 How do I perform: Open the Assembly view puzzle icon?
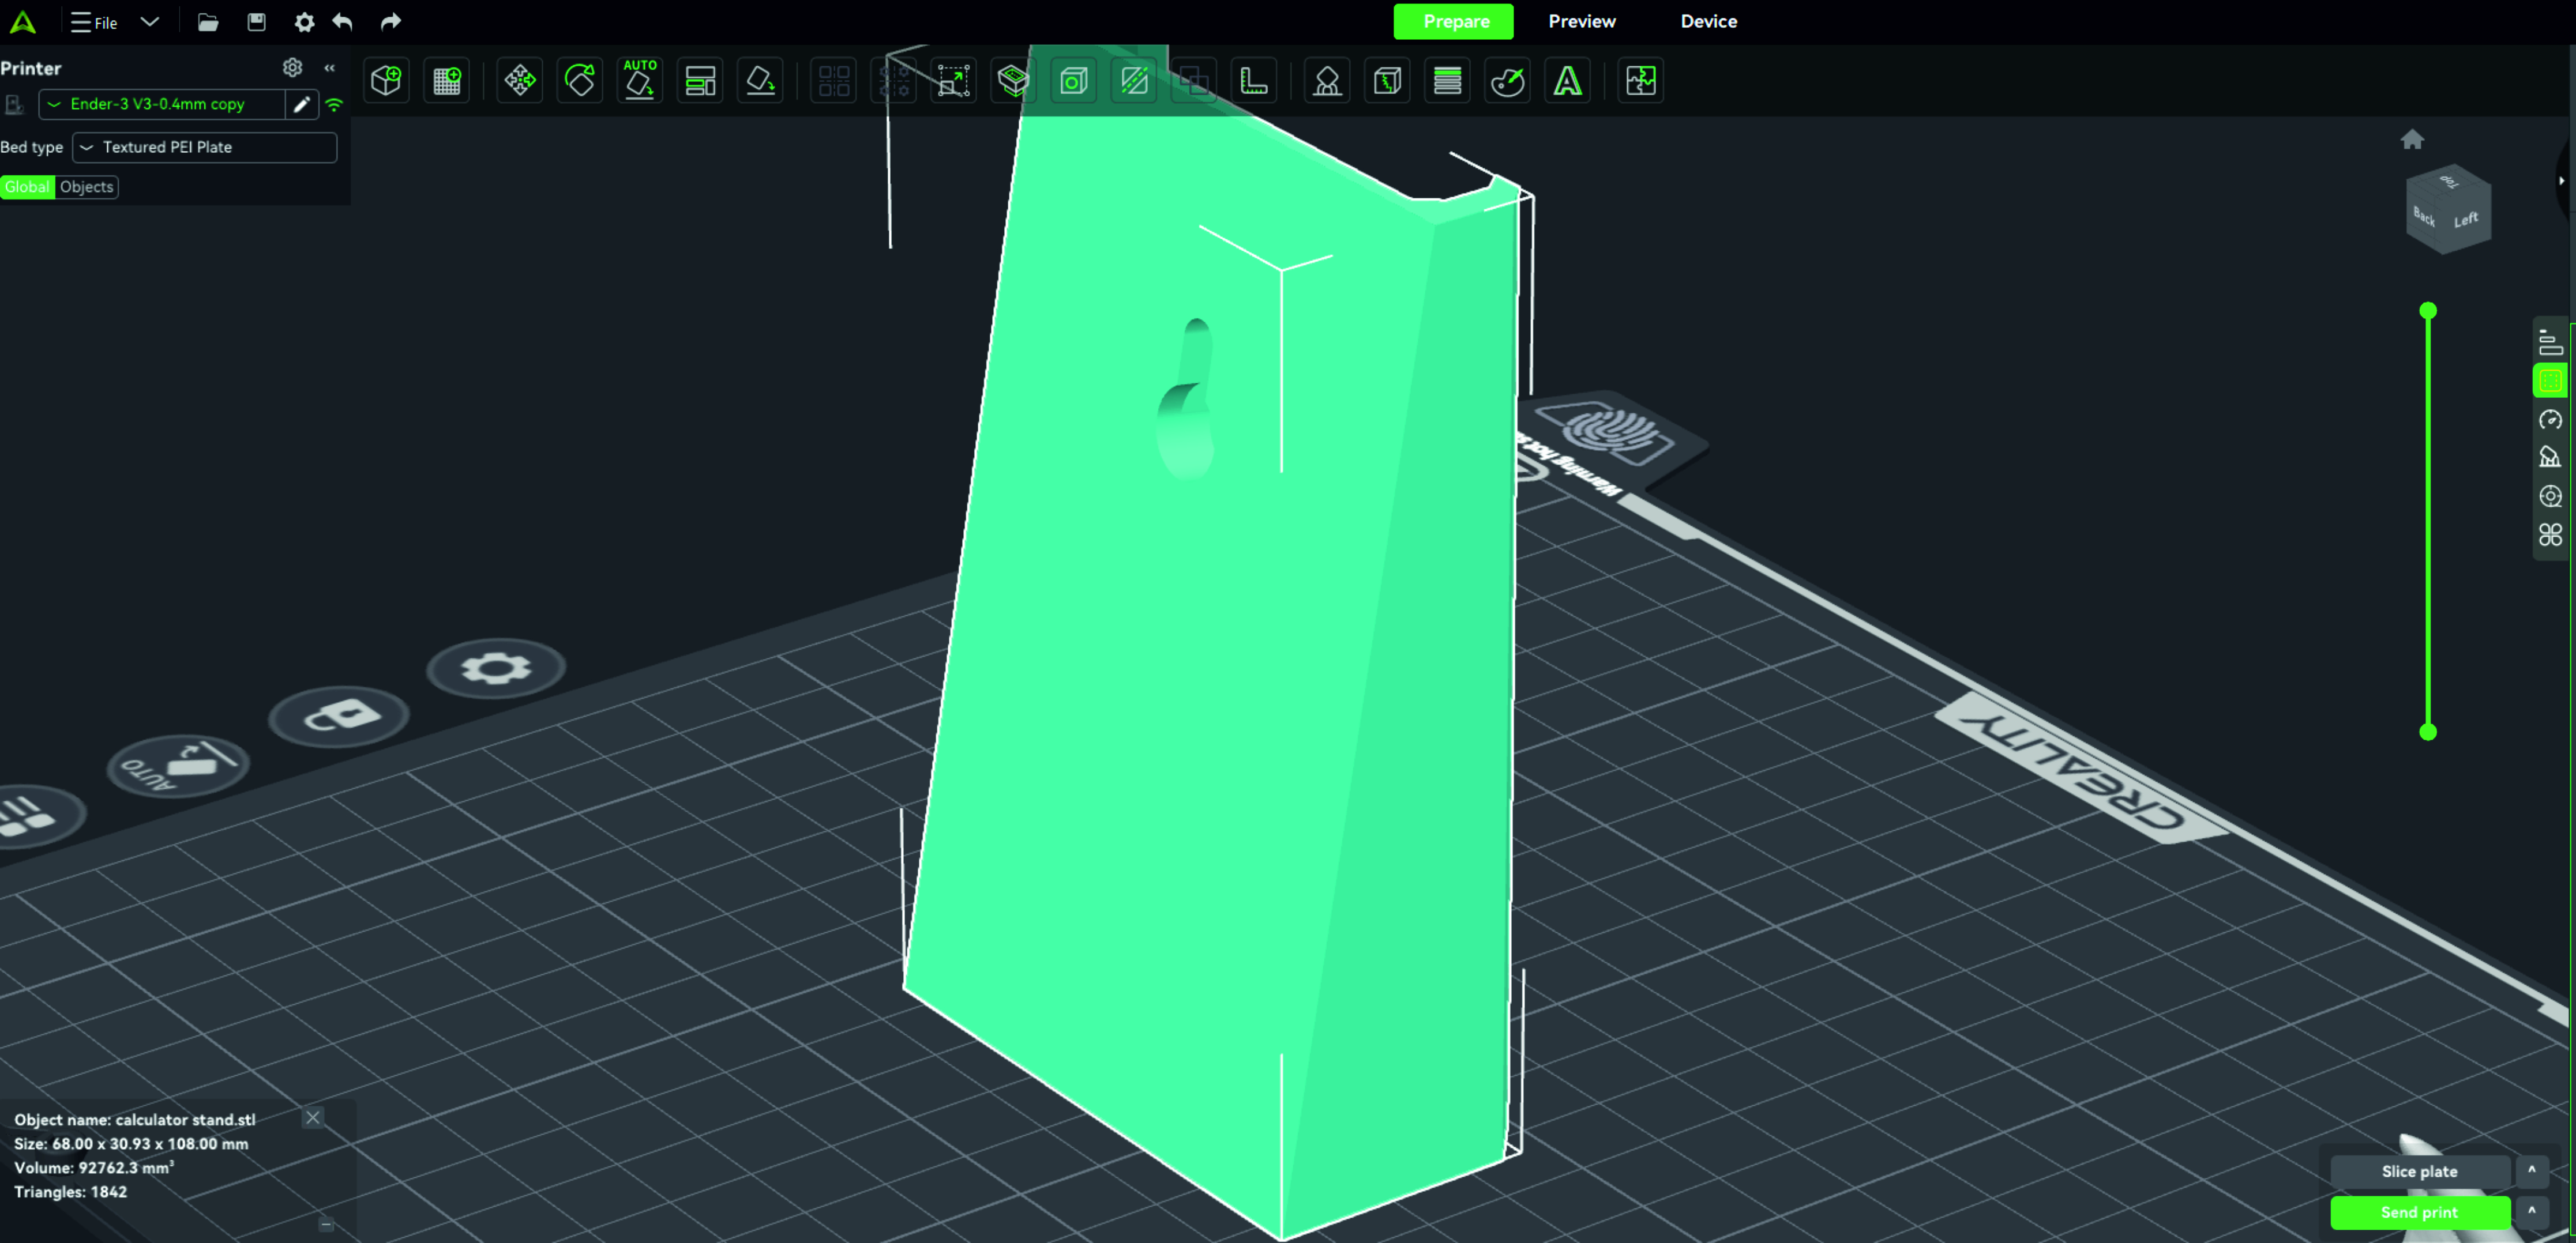coord(1641,80)
